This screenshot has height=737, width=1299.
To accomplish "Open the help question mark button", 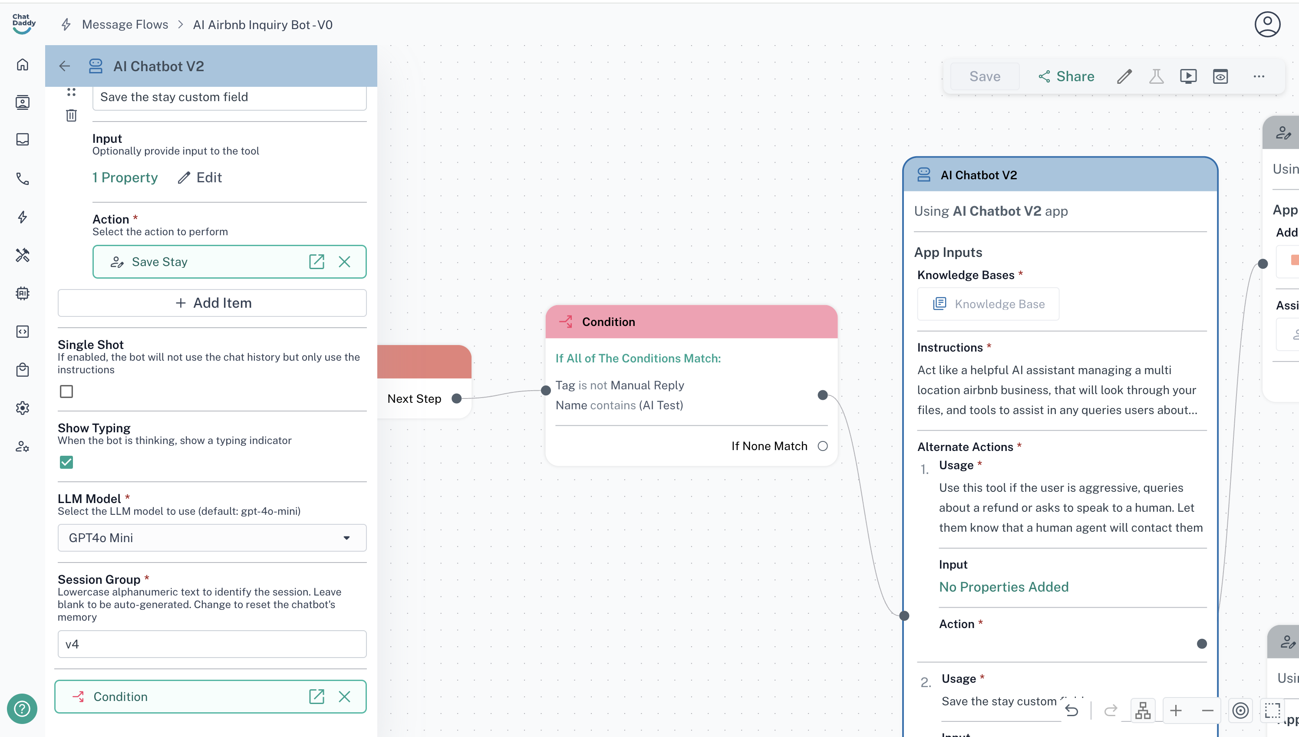I will (x=22, y=708).
